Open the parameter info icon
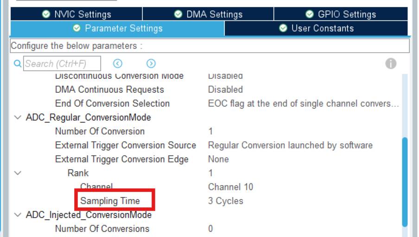The image size is (419, 237). (391, 64)
